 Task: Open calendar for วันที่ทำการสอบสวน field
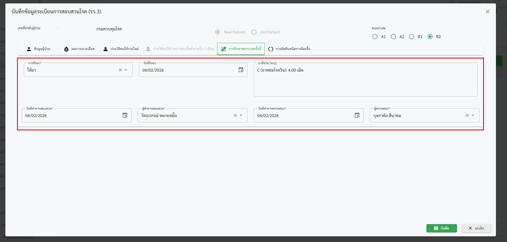(x=125, y=115)
